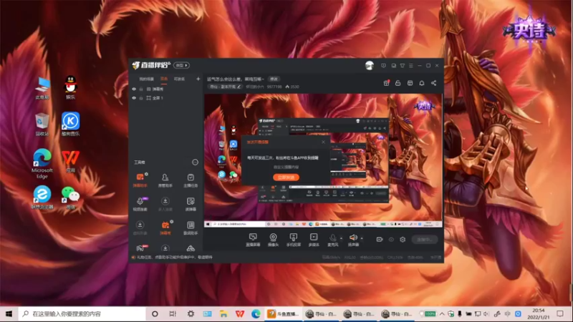The width and height of the screenshot is (573, 322).
Task: Open the 读弹幕 tool
Action: (191, 204)
